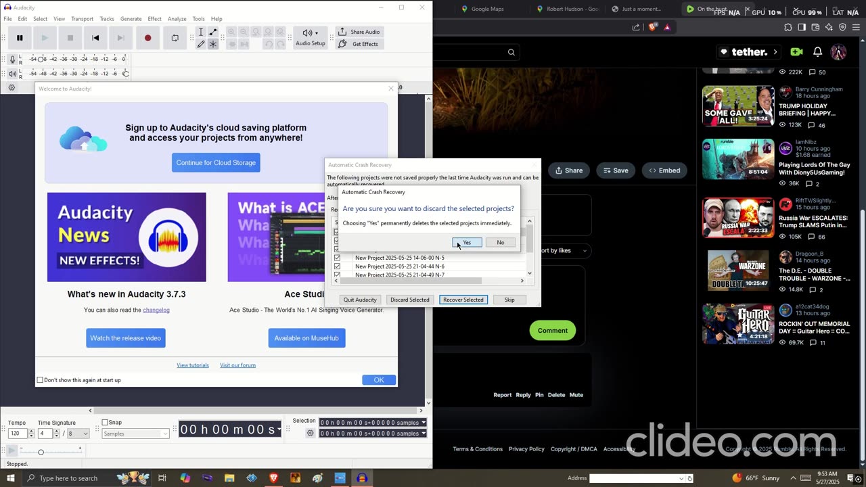The image size is (866, 487).
Task: Open the selection start format dropdown
Action: [x=424, y=423]
